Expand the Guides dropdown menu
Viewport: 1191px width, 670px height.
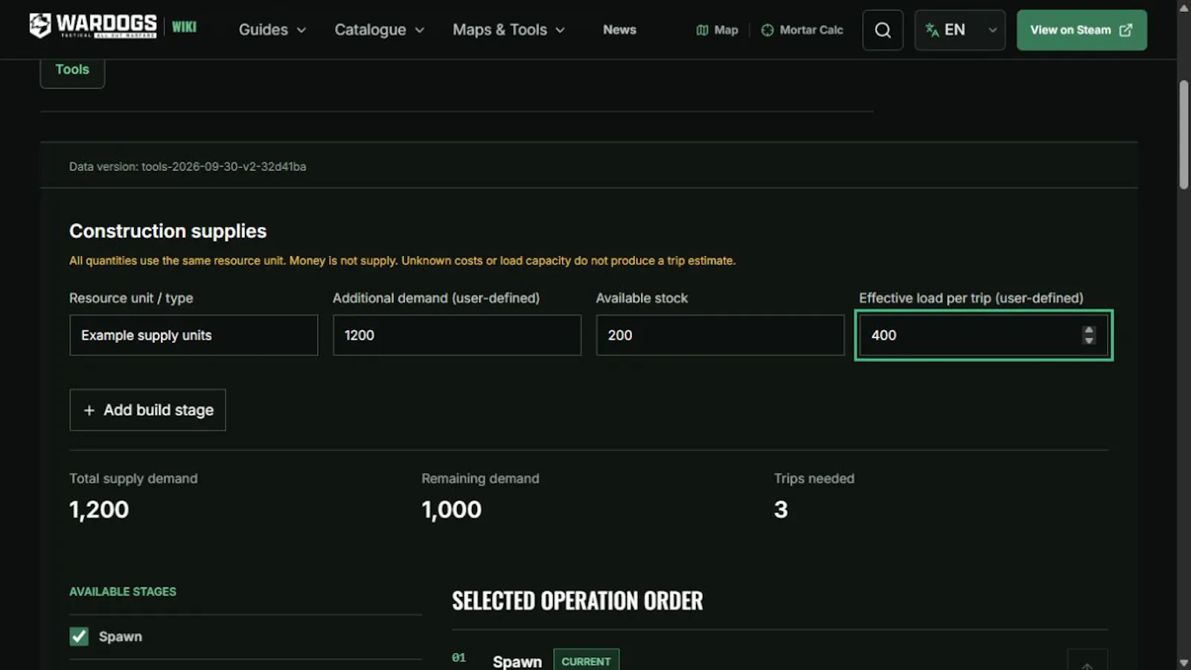[x=272, y=30]
